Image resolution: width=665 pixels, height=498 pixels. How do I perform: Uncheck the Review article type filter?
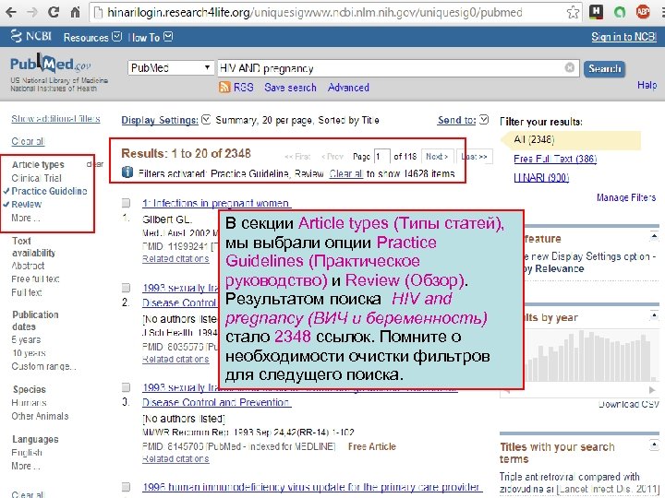point(26,204)
